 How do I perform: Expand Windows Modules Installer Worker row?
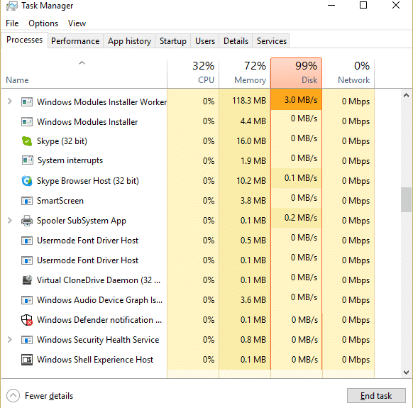[10, 101]
